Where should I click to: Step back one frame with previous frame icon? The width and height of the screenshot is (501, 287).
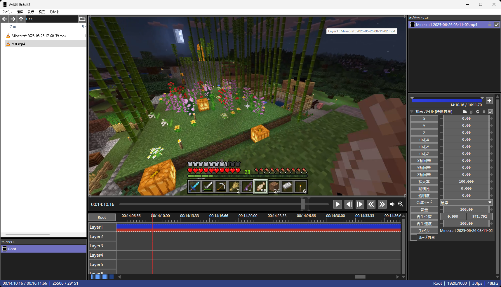pos(349,204)
